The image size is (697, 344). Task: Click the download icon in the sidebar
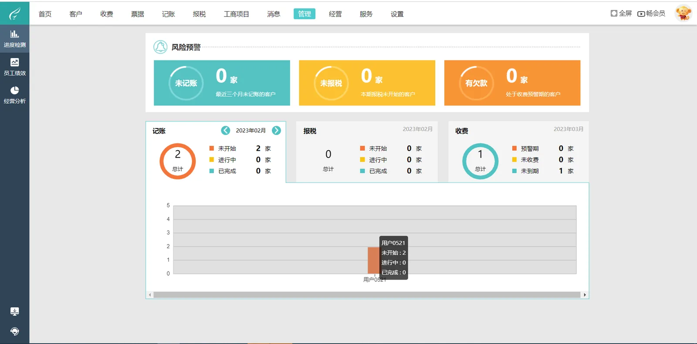click(14, 311)
